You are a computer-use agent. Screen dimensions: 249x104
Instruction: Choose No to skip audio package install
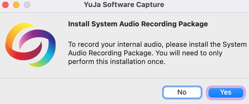click(x=182, y=93)
